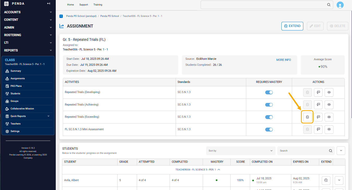Click the search magnifier icon in top bar
The width and height of the screenshot is (352, 190).
(329, 5)
